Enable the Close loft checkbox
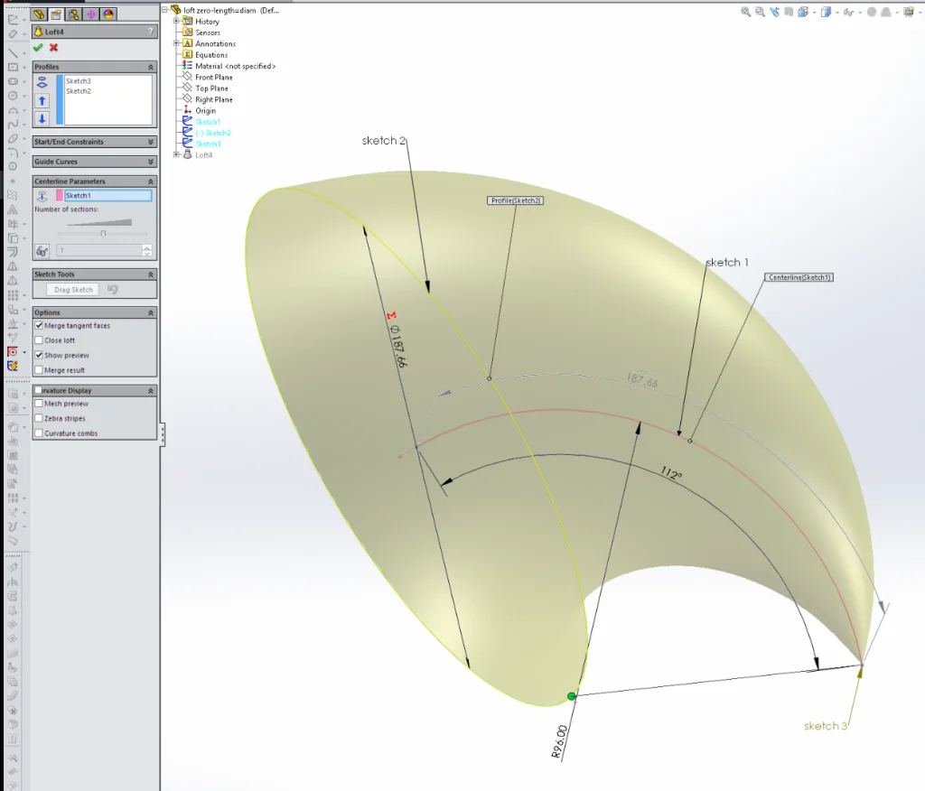The image size is (925, 791). coord(39,340)
